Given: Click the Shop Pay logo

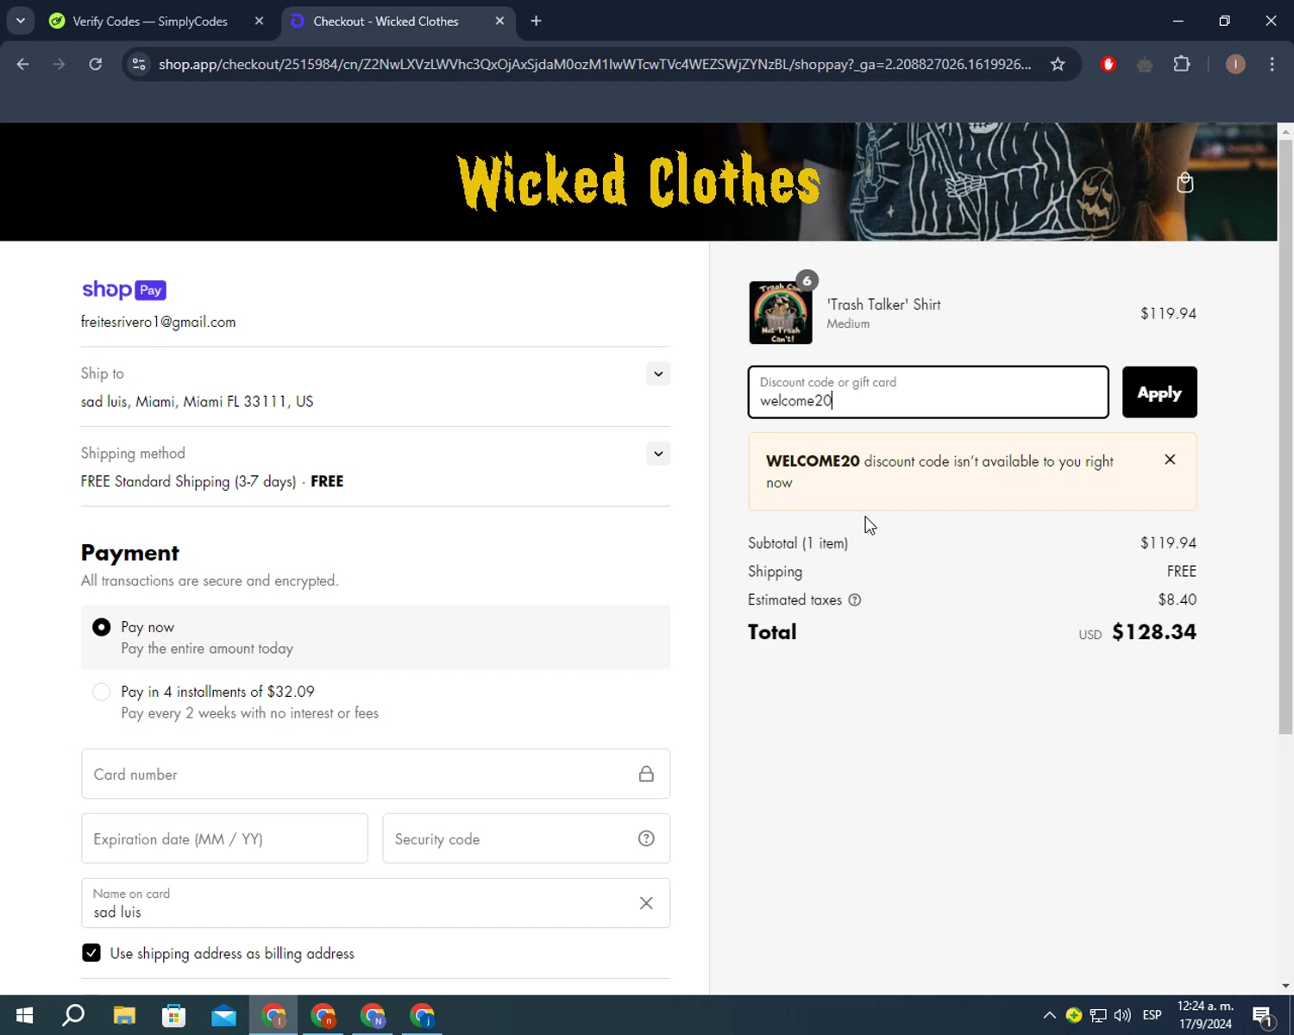Looking at the screenshot, I should 124,290.
